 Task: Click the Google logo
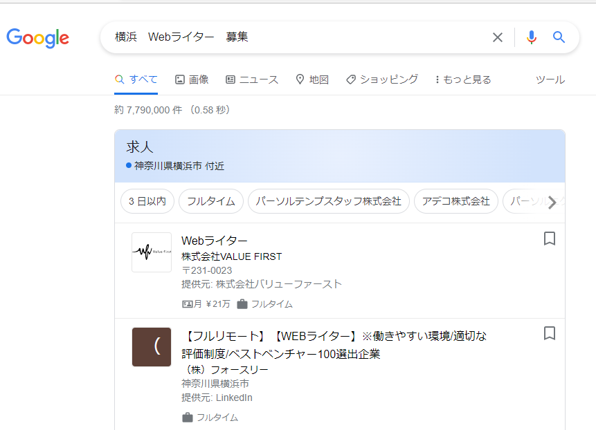(x=37, y=38)
